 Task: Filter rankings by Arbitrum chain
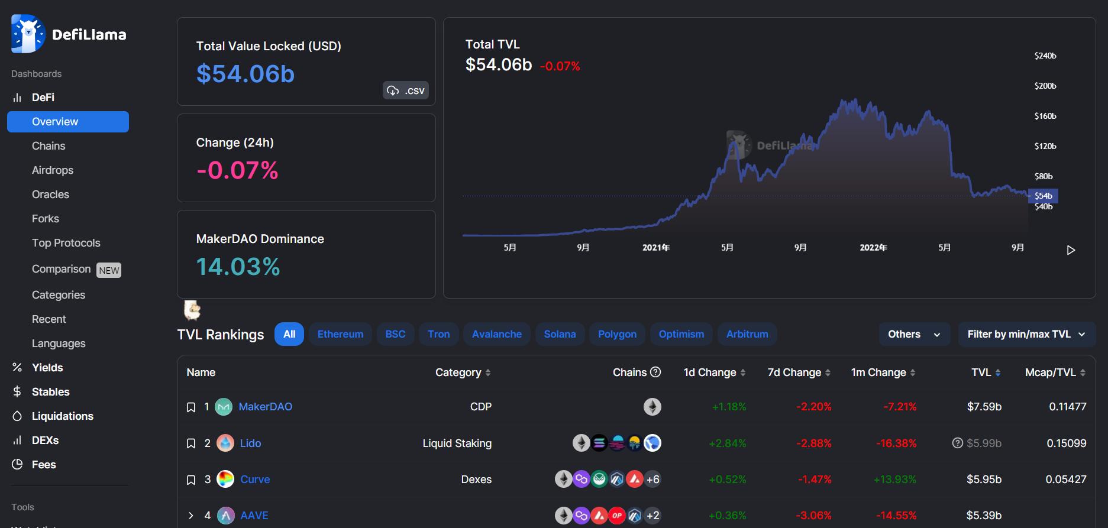point(747,334)
